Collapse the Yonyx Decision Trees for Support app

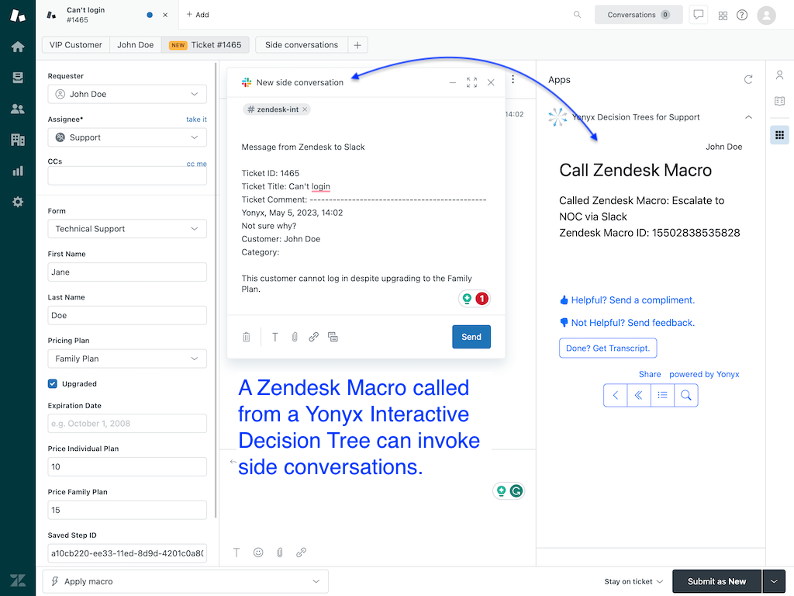click(x=748, y=116)
